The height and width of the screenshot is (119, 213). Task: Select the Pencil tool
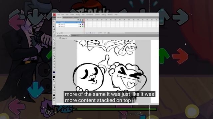click(x=54, y=45)
